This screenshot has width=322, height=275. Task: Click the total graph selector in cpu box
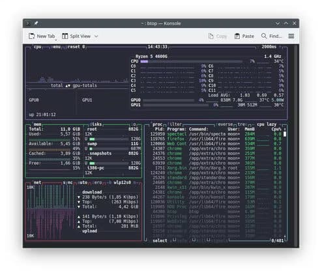pyautogui.click(x=57, y=85)
